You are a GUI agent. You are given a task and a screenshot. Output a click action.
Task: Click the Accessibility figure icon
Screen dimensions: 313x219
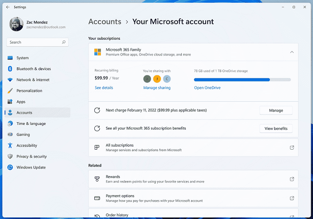click(x=10, y=145)
